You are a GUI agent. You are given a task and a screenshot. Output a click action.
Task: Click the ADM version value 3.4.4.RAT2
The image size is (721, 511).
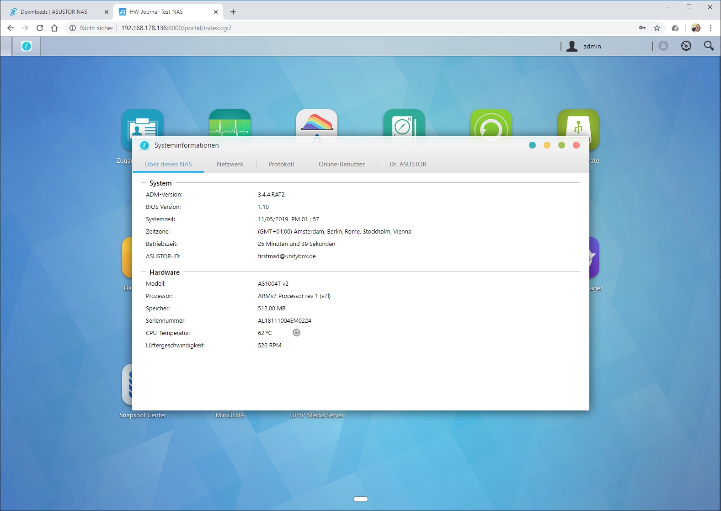(271, 195)
